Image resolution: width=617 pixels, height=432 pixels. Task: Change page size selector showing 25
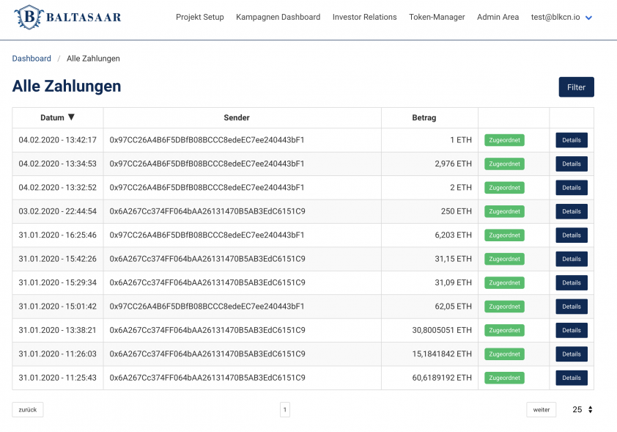583,409
